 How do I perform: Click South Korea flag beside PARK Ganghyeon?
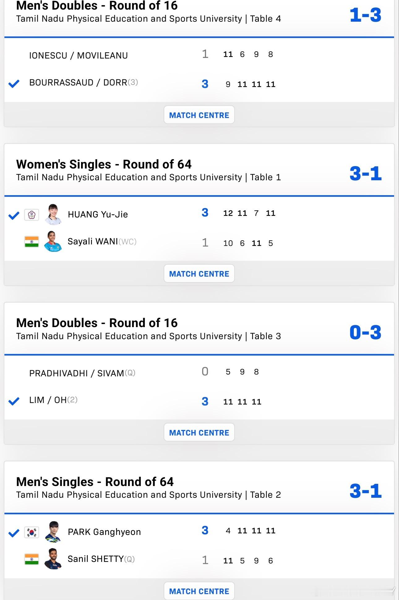(x=32, y=532)
